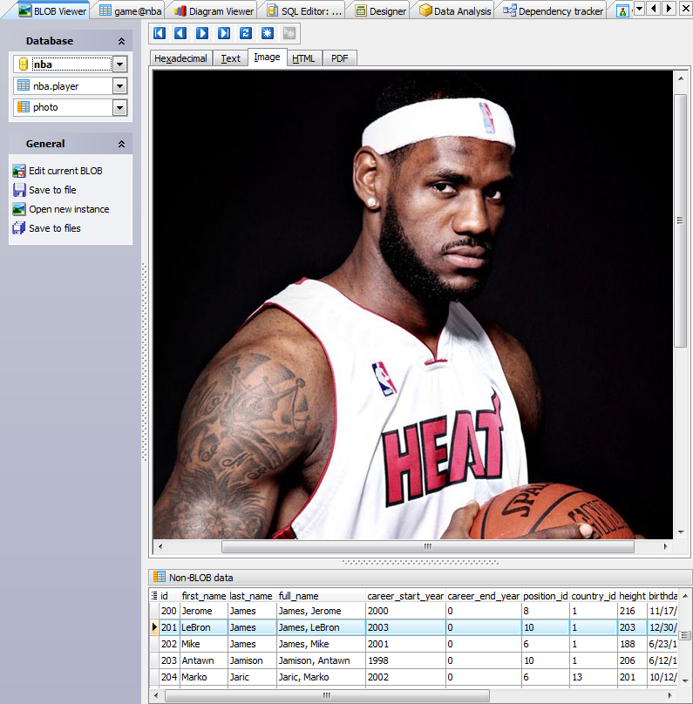Screen dimensions: 693x704
Task: Click Edit current BLOB icon
Action: pyautogui.click(x=19, y=171)
